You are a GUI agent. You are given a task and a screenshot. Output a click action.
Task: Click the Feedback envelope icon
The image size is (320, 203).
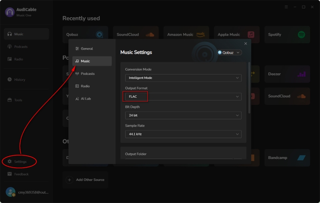[10, 174]
